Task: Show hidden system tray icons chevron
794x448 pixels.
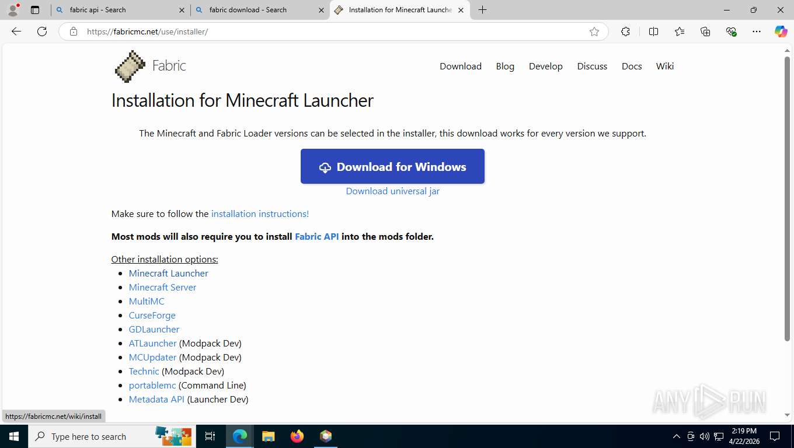Action: pos(677,436)
